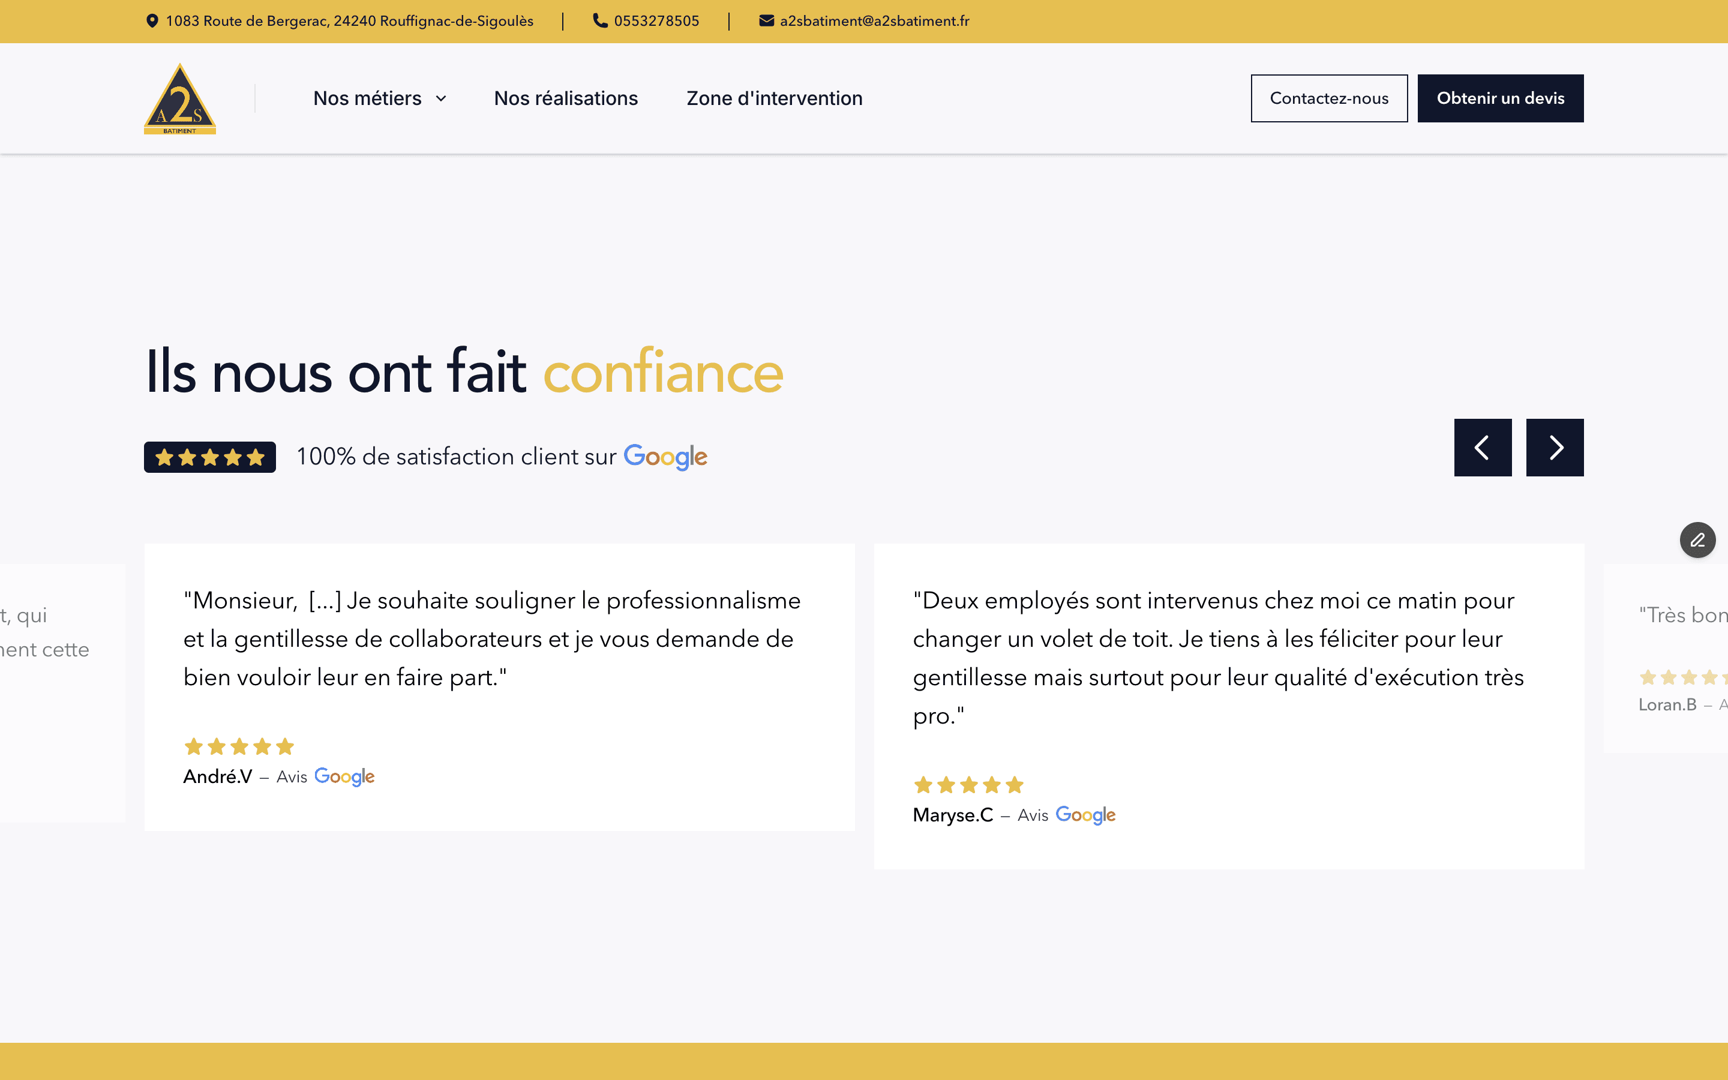Screen dimensions: 1728x1080
Task: Click the phone number 0553278505
Action: [x=656, y=21]
